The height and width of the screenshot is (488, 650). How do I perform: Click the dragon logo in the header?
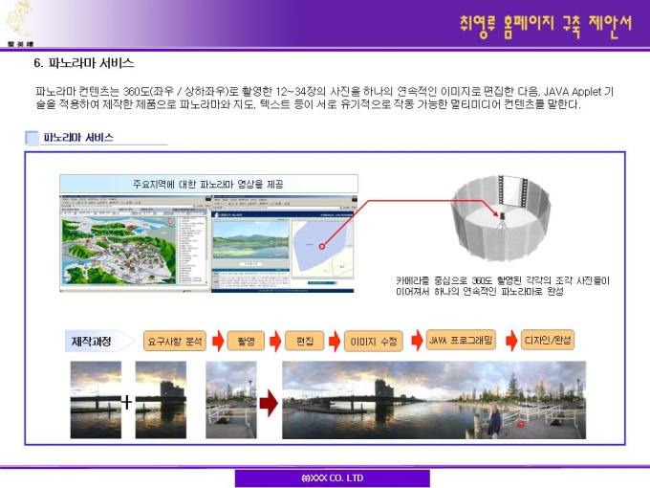click(19, 21)
